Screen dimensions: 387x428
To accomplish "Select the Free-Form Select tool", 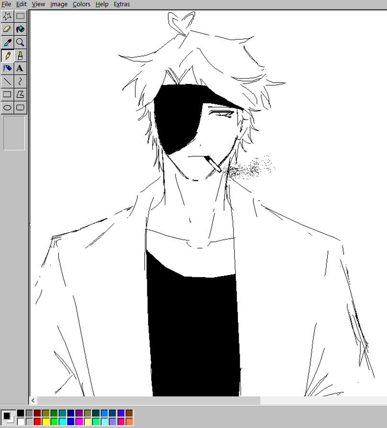I will (7, 16).
